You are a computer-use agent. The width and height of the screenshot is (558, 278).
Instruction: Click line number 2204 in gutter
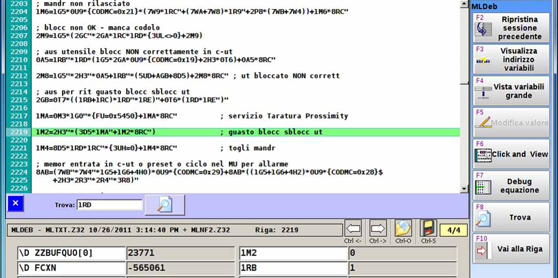pos(19,12)
